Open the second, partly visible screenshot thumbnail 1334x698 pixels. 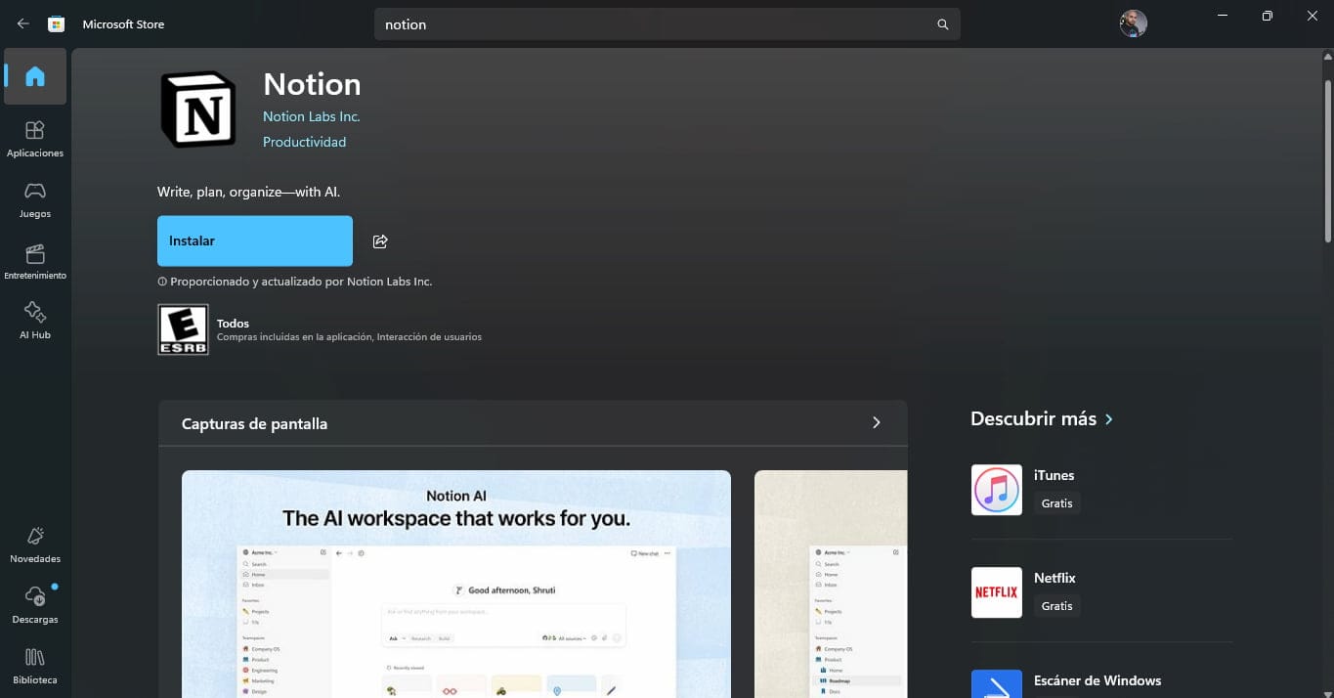831,584
